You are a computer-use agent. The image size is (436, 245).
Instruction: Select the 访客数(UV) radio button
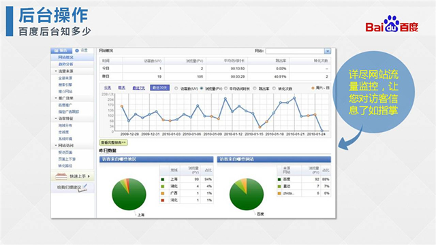click(176, 88)
